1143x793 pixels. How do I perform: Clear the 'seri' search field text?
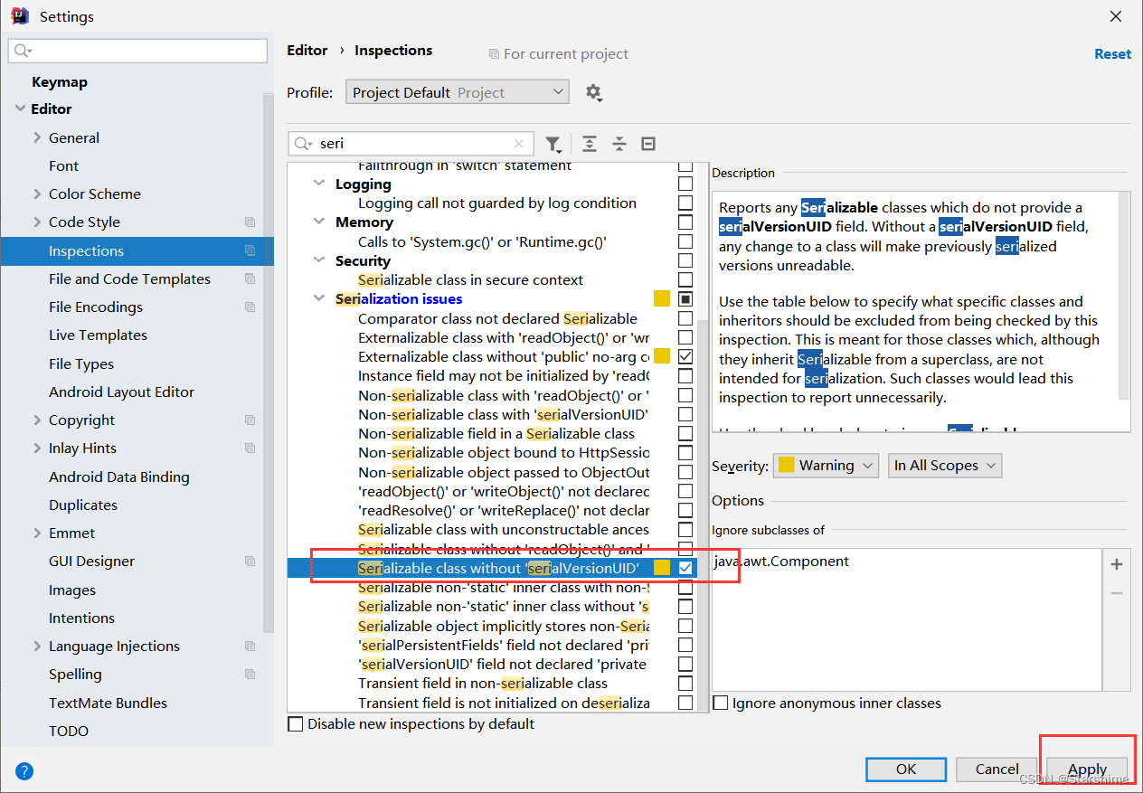coord(519,143)
